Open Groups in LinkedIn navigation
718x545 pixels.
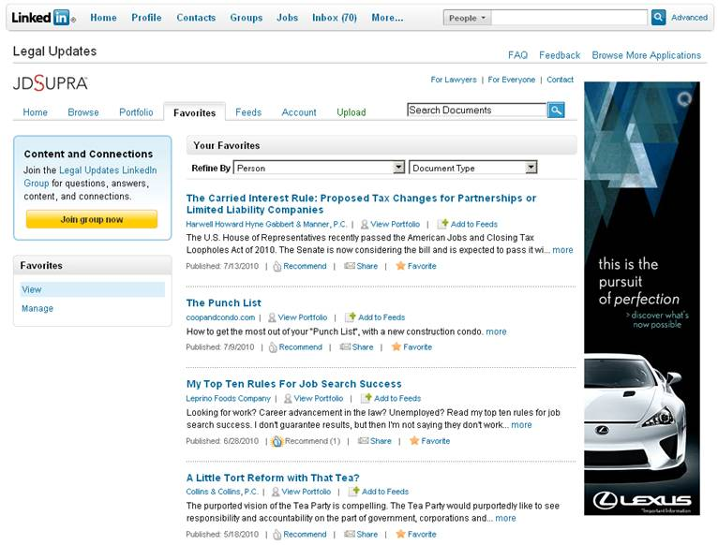pyautogui.click(x=247, y=18)
